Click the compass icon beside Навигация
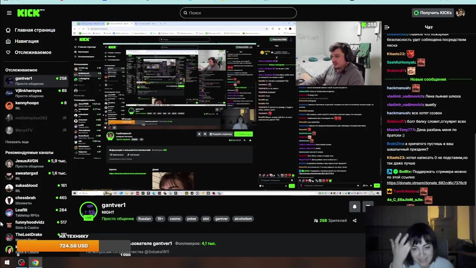The height and width of the screenshot is (268, 476). coord(8,41)
